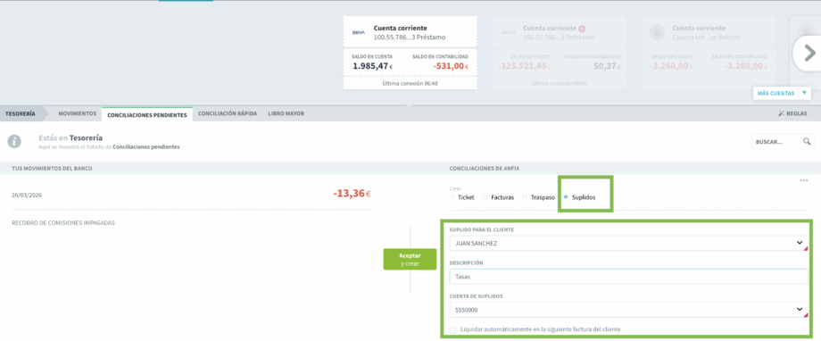
Task: Select the Traspaso radio option
Action: click(x=525, y=197)
